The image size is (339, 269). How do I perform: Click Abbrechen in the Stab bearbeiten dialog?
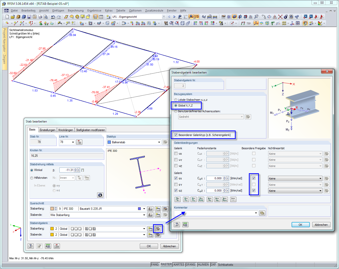point(169,246)
